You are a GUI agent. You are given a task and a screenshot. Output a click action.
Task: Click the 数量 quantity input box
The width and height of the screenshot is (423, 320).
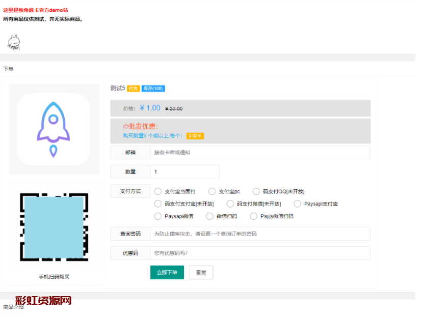pyautogui.click(x=184, y=172)
